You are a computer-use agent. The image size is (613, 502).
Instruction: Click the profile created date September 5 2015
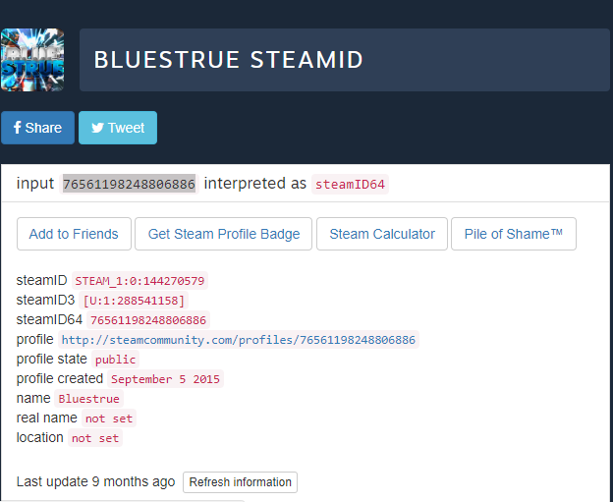165,379
